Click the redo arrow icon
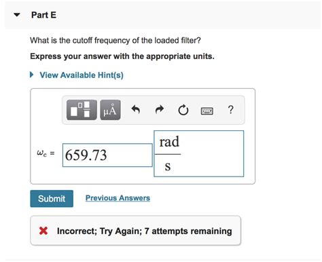Viewport: 322px width, 262px height. pos(160,110)
